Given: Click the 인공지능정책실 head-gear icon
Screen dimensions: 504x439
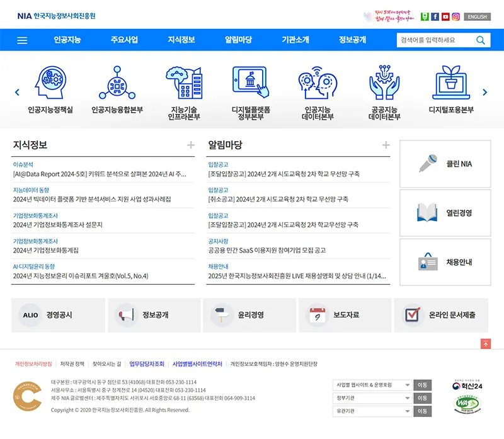Looking at the screenshot, I should coord(50,83).
